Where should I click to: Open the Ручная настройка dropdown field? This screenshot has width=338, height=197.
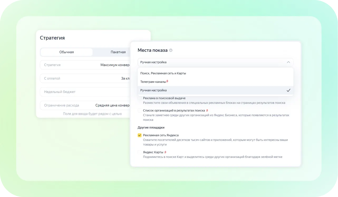pyautogui.click(x=211, y=62)
